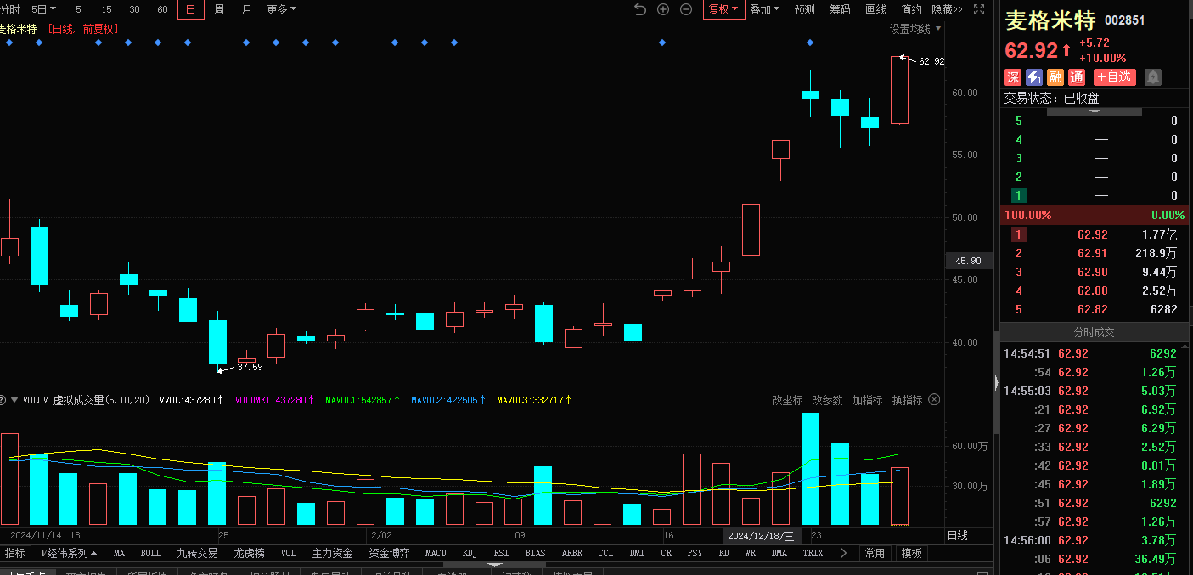Viewport: 1193px width, 575px height.
Task: Switch to 简约 simple mode
Action: click(911, 9)
